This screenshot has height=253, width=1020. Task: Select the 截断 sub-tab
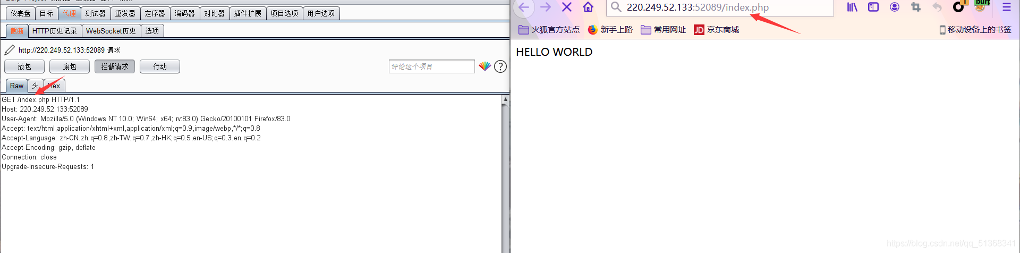(x=18, y=31)
